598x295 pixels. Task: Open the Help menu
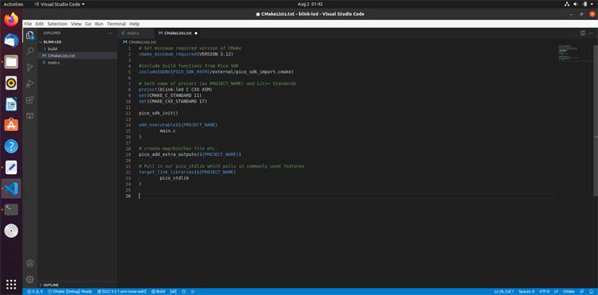135,24
